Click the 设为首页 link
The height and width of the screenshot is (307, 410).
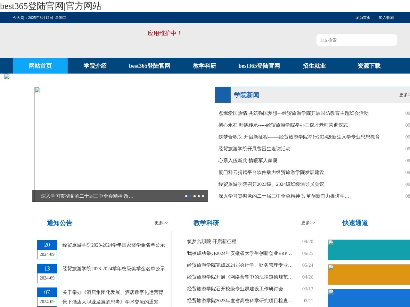[x=362, y=18]
